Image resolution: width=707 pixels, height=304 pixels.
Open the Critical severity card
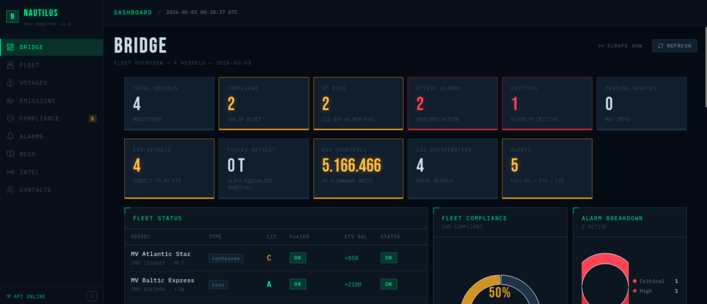point(547,103)
